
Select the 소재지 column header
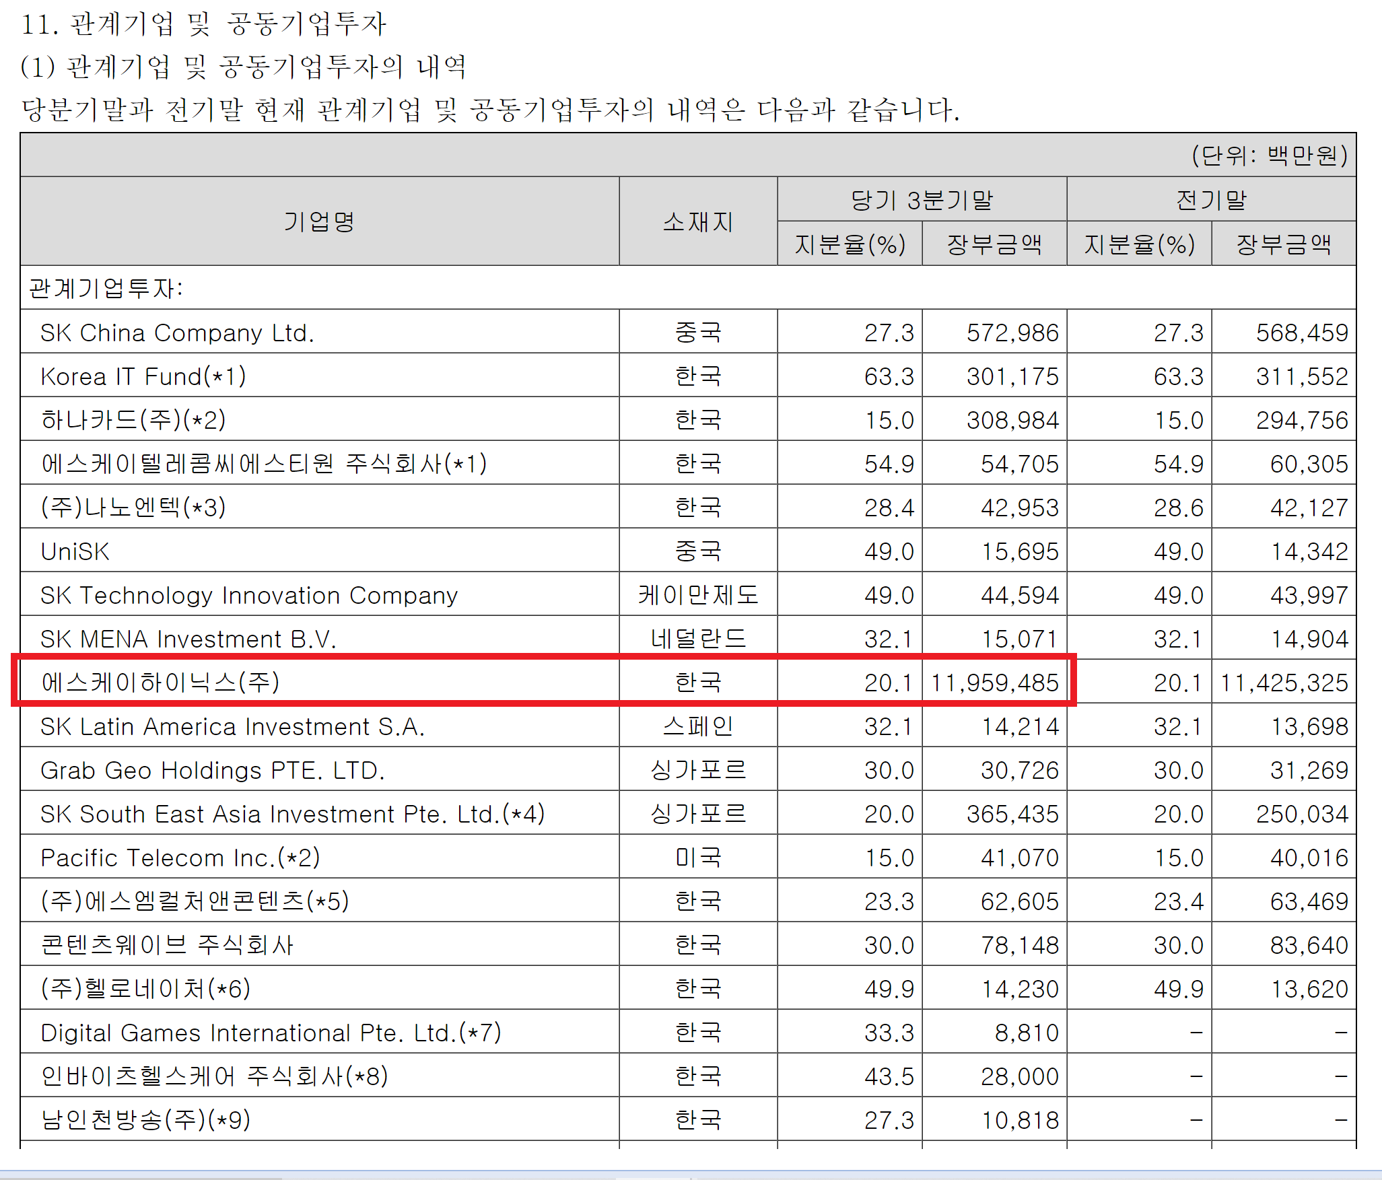coord(698,221)
